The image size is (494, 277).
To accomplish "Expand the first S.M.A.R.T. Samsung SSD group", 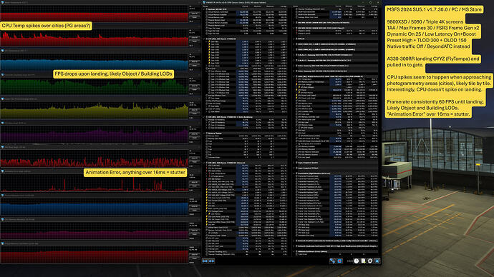I will [294, 55].
